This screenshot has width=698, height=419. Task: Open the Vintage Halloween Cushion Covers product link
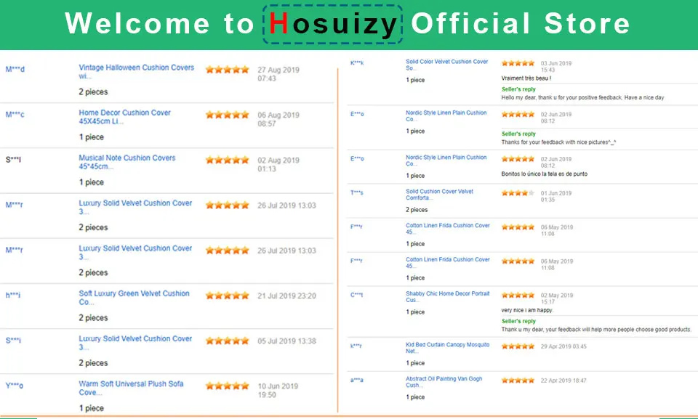136,72
